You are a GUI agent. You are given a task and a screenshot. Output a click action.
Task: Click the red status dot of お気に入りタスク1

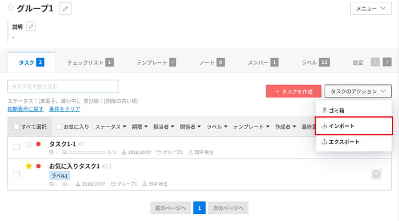coord(39,166)
